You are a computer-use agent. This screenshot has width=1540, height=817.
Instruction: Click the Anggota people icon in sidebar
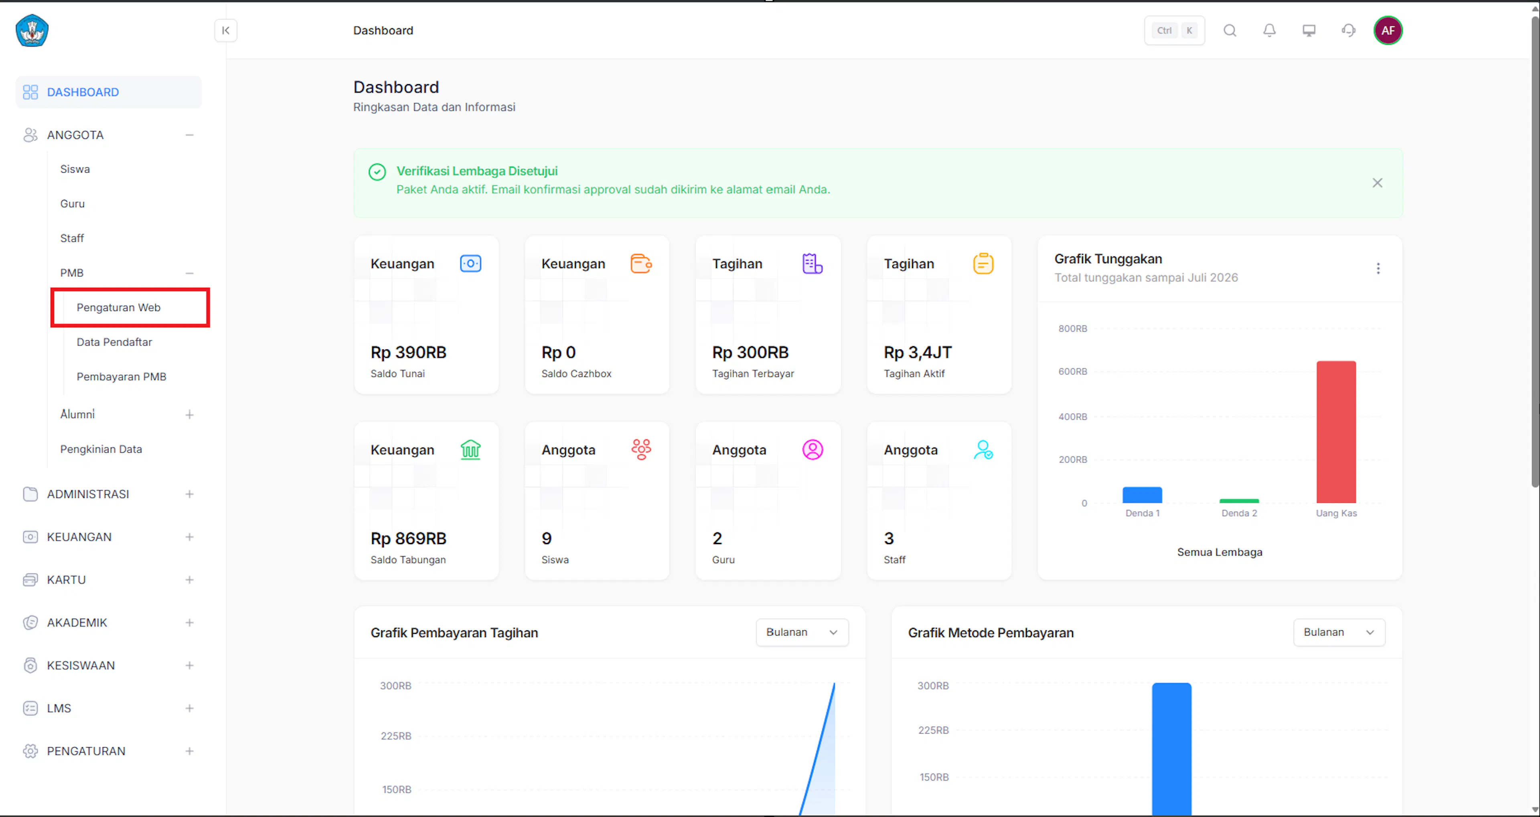point(30,135)
